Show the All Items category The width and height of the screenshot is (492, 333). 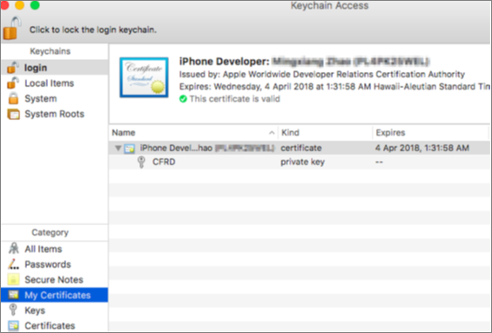click(x=55, y=249)
